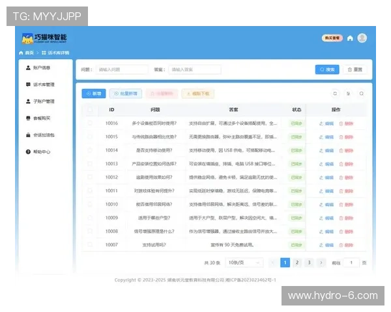The height and width of the screenshot is (312, 391).
Task: Tick the checkbox for row 10016
Action: tap(90, 123)
